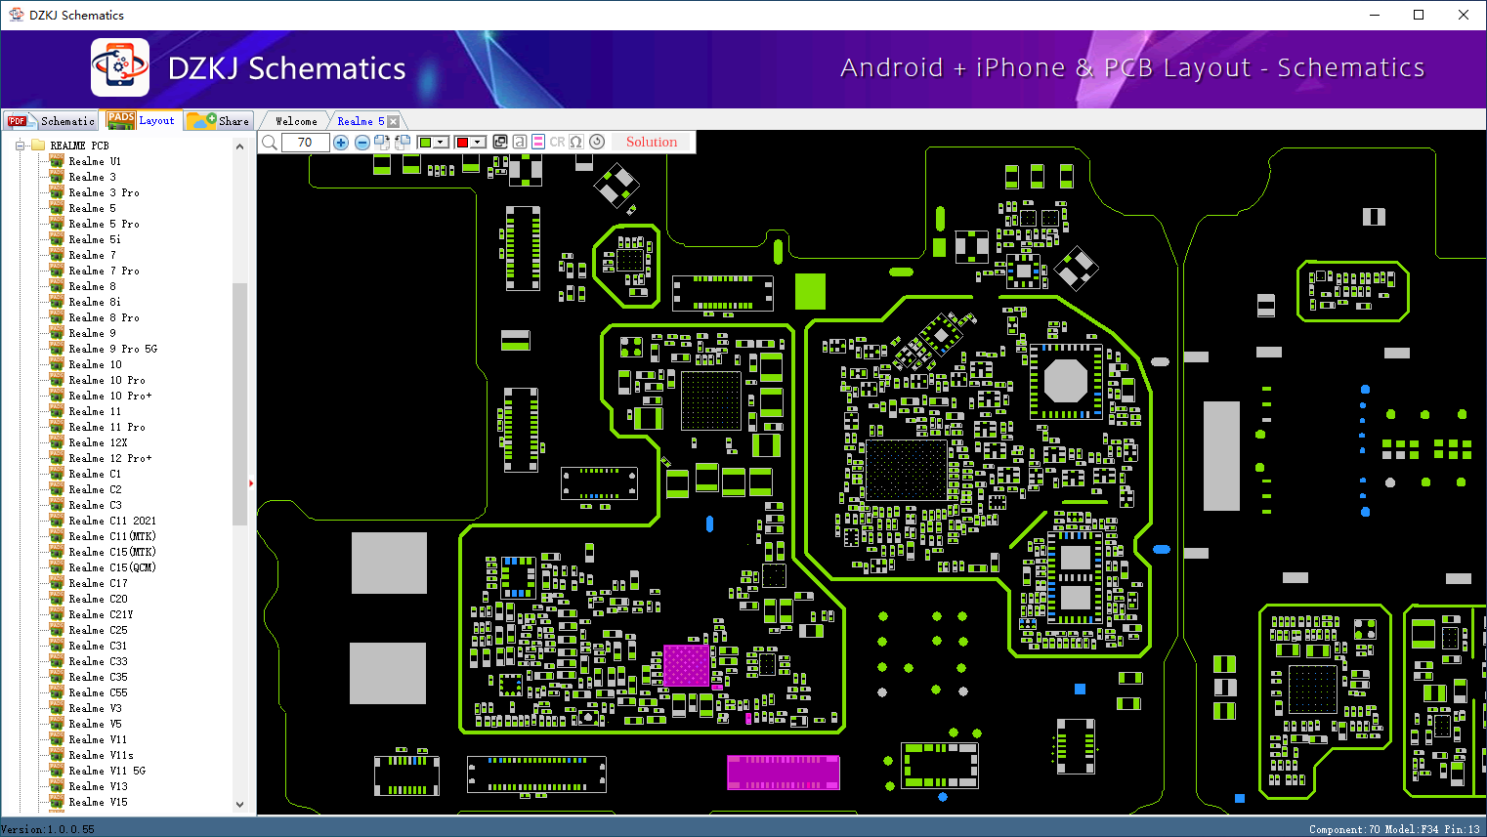Click the red arrow side panel collapse handle
The height and width of the screenshot is (837, 1487).
click(x=251, y=482)
